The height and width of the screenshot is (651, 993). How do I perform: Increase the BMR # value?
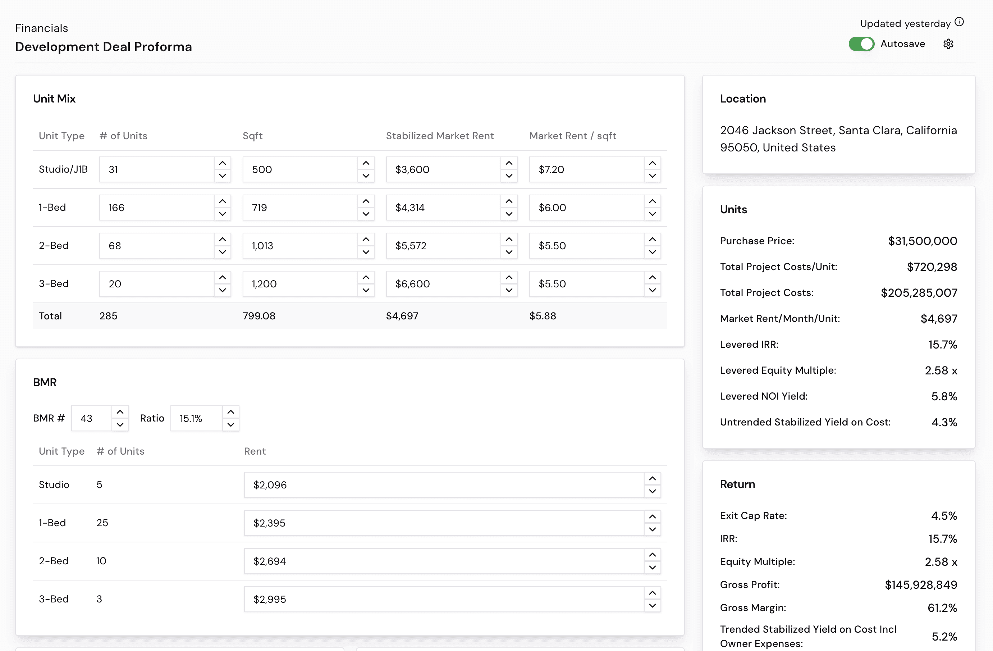coord(120,412)
